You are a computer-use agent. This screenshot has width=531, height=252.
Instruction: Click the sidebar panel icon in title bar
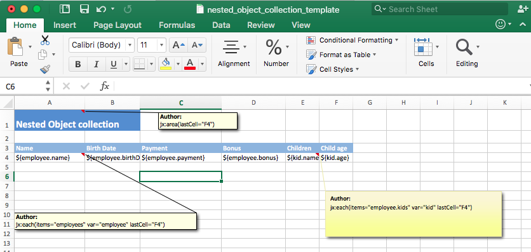64,9
